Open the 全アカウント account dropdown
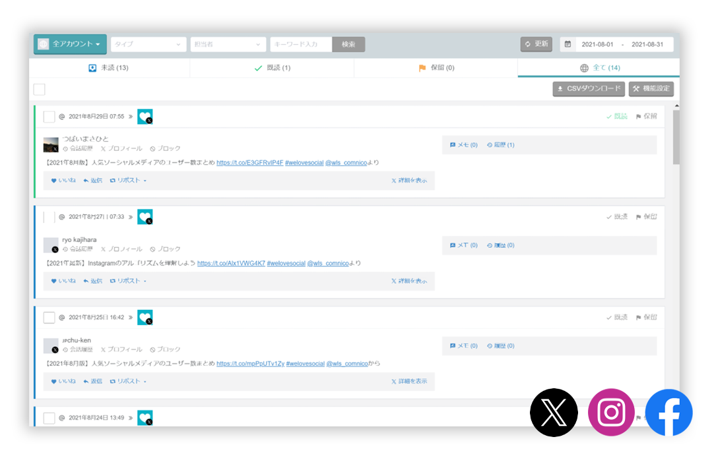This screenshot has height=468, width=716. (70, 44)
